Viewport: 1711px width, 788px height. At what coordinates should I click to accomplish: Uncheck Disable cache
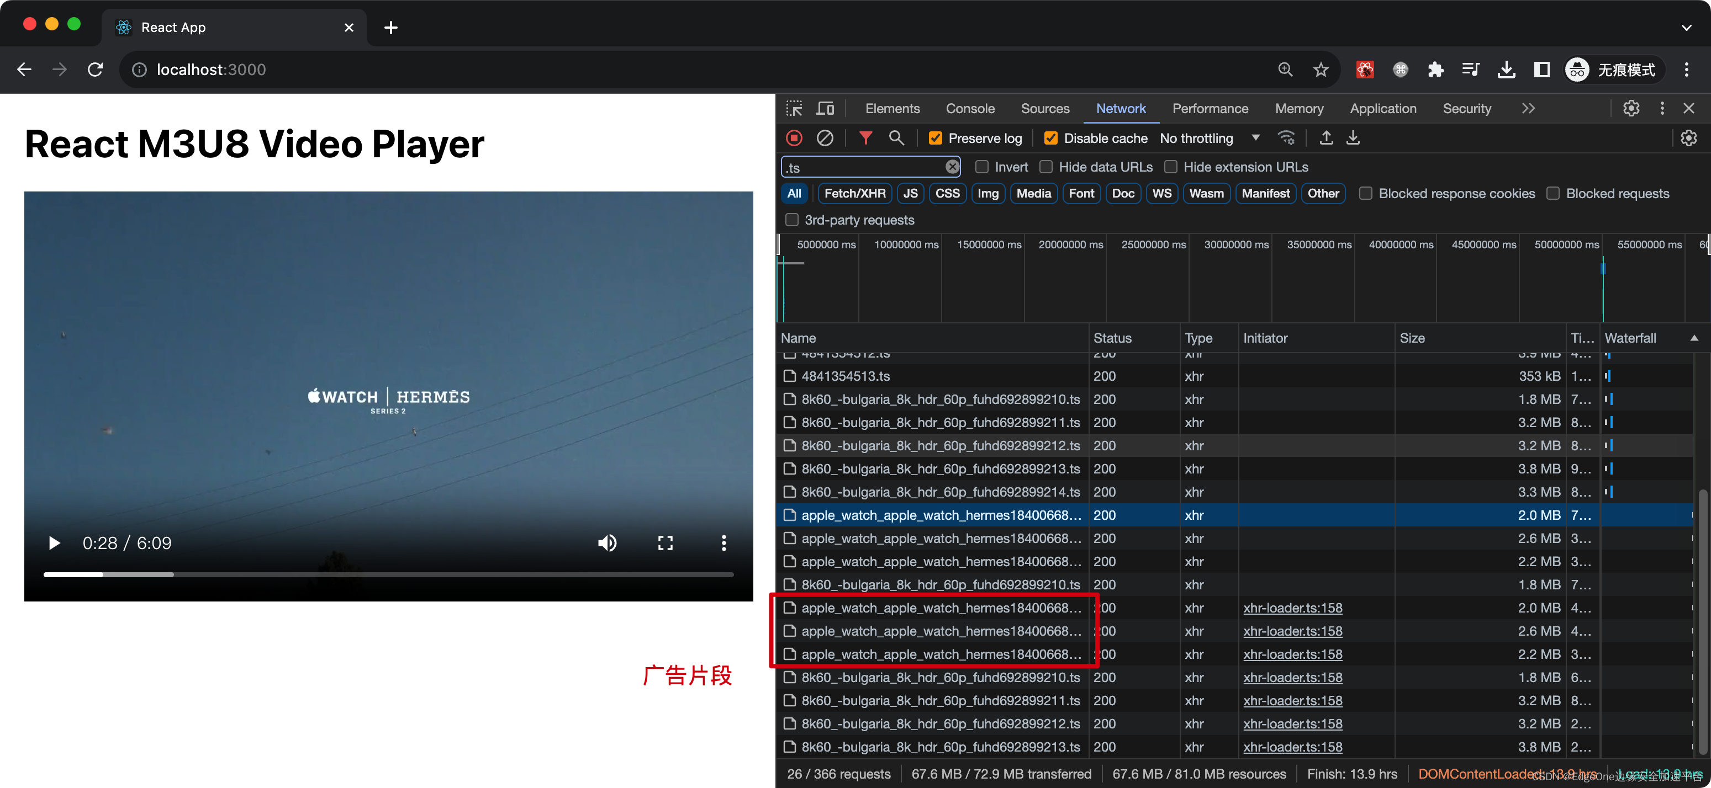click(x=1051, y=138)
